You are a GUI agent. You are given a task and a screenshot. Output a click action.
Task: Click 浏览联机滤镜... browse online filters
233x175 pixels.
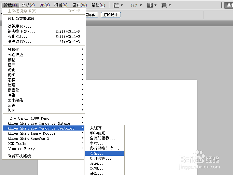[x=44, y=156]
